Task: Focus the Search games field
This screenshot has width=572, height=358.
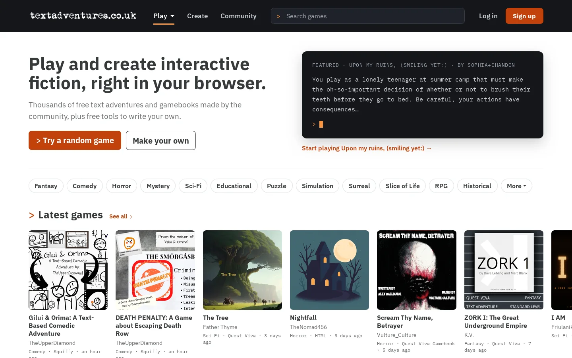Action: point(368,16)
